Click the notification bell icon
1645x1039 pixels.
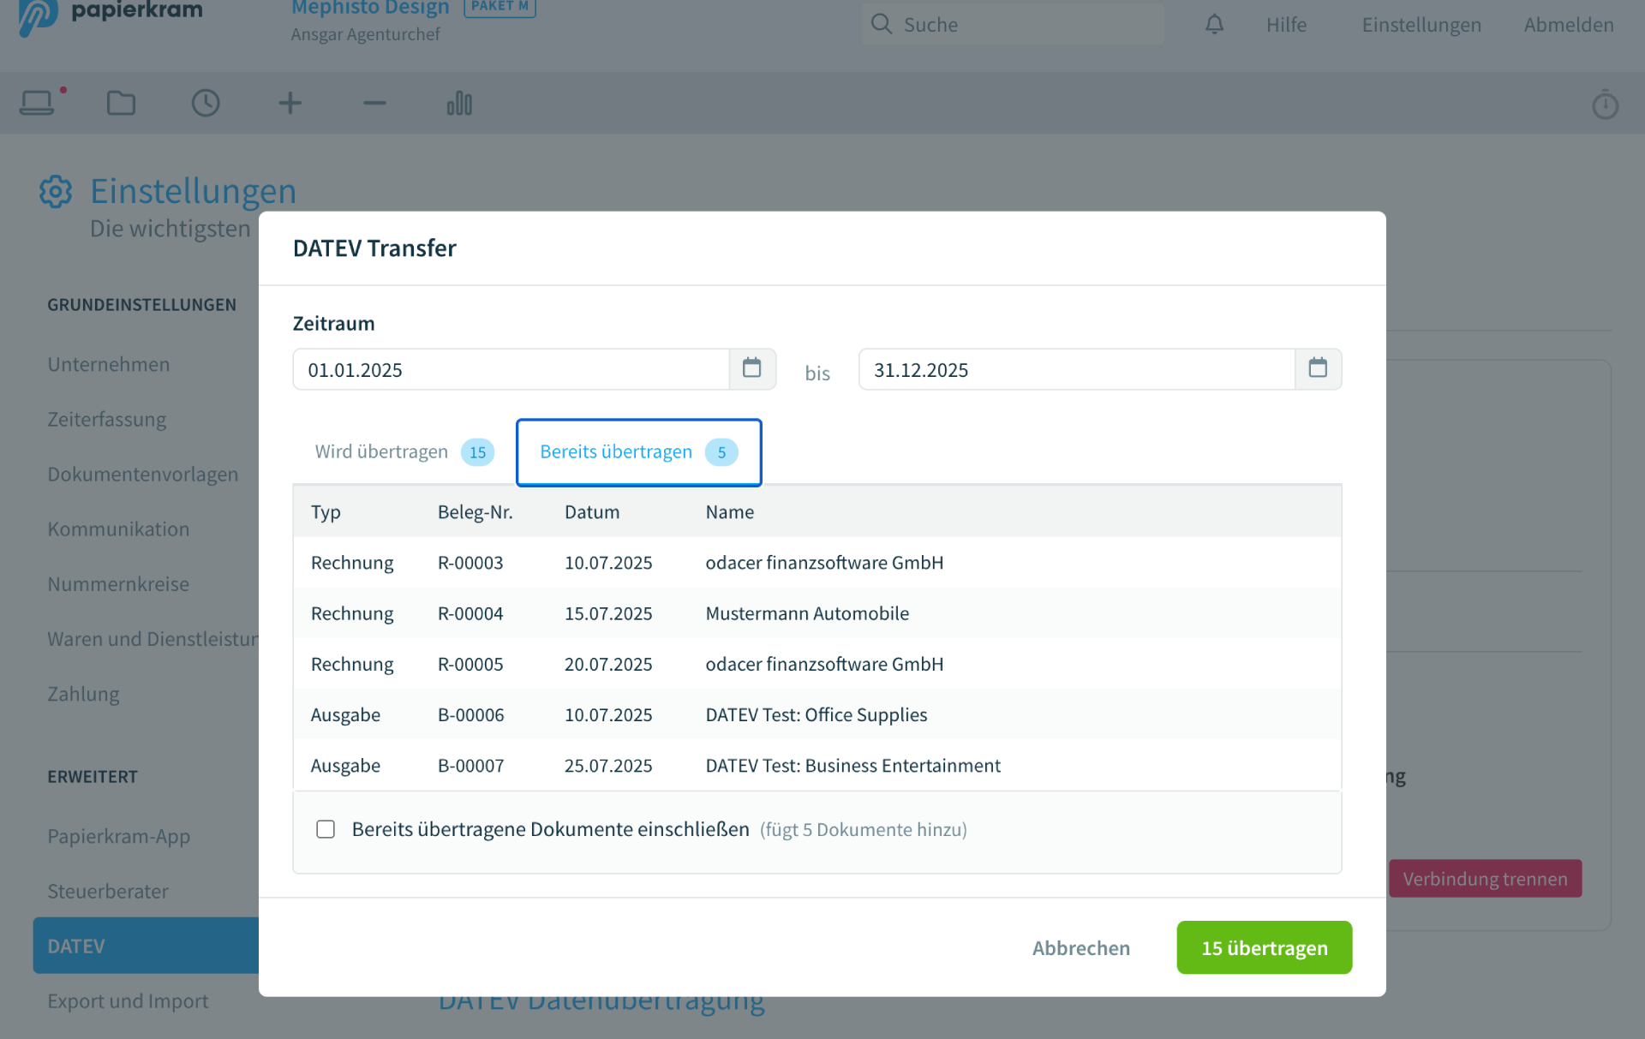tap(1214, 25)
